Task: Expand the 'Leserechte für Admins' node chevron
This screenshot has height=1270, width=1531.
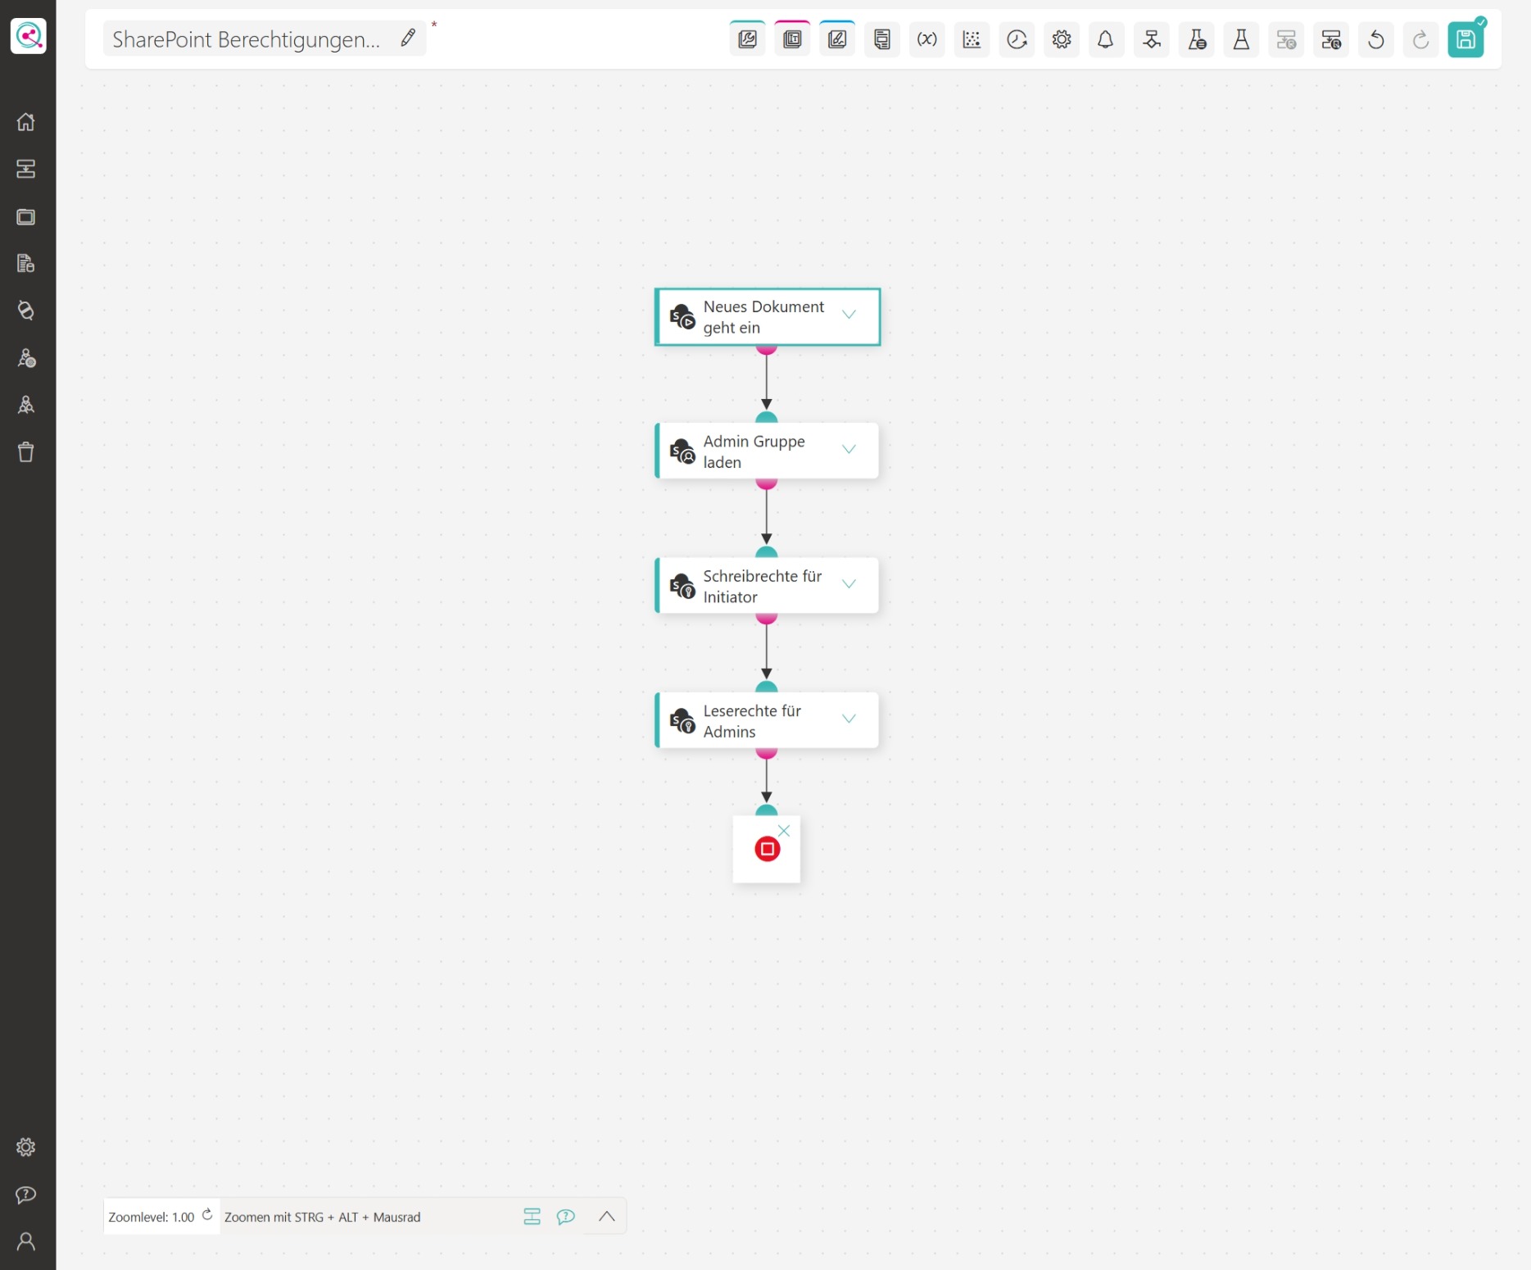Action: [849, 719]
